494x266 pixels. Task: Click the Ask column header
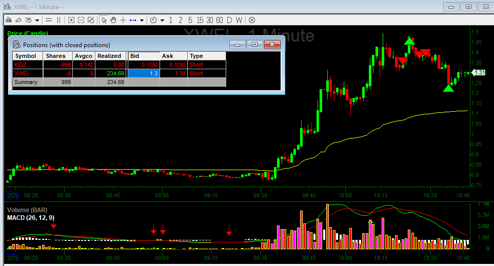173,56
